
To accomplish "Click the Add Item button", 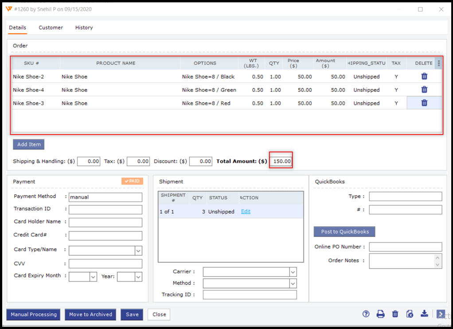I will [29, 144].
